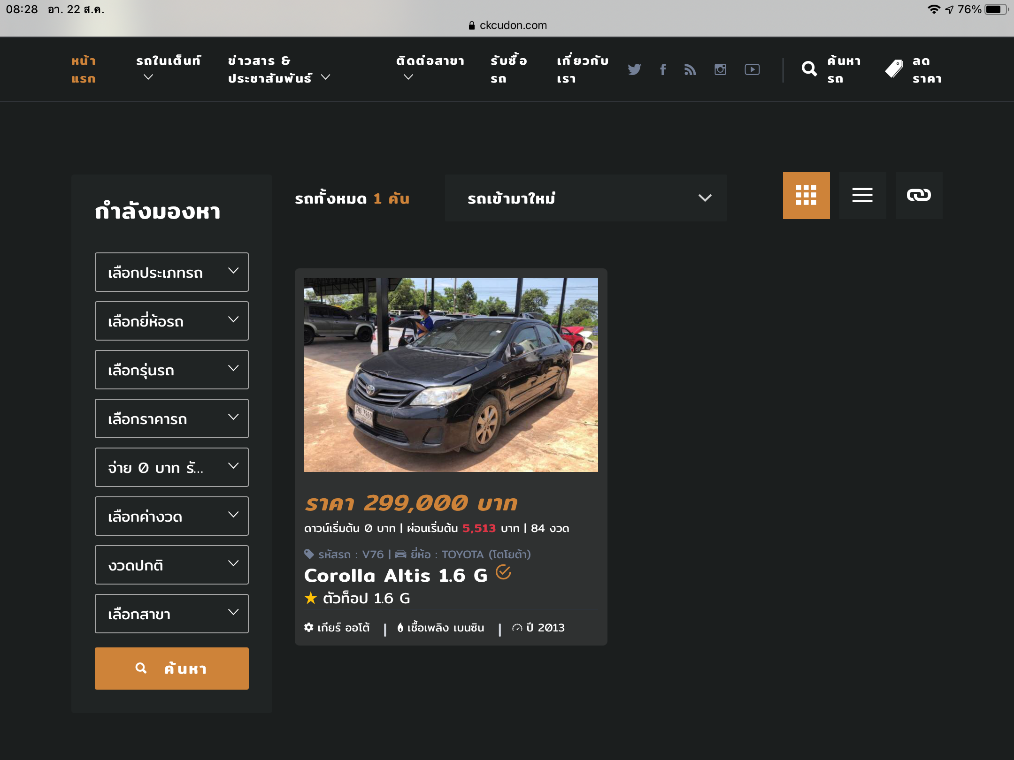Switch to grid view layout

point(806,195)
